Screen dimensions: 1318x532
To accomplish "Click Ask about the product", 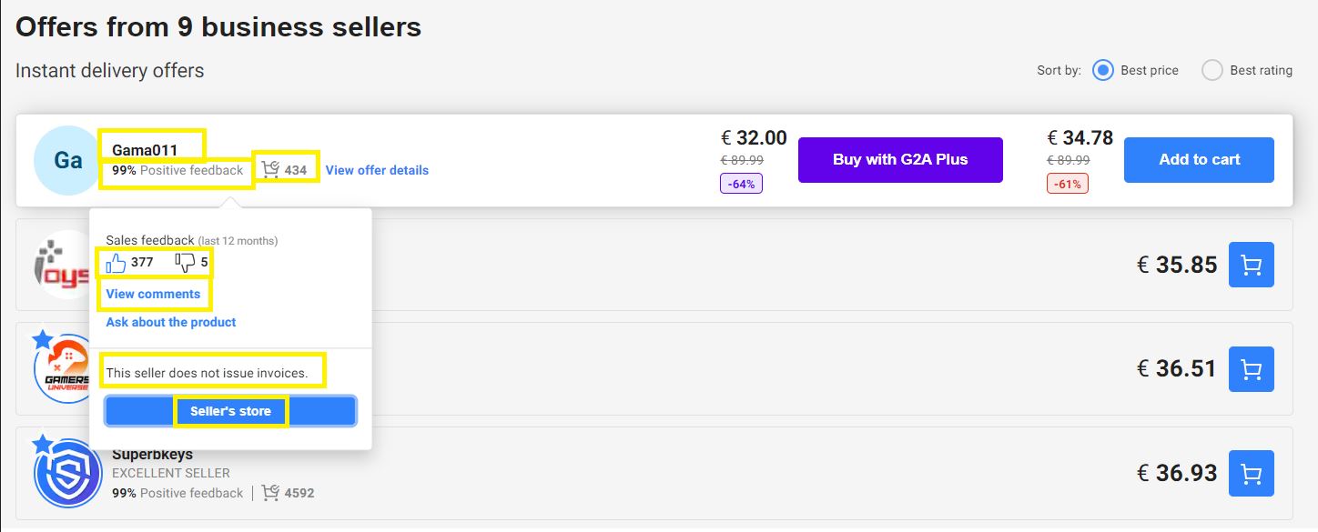I will coord(169,322).
